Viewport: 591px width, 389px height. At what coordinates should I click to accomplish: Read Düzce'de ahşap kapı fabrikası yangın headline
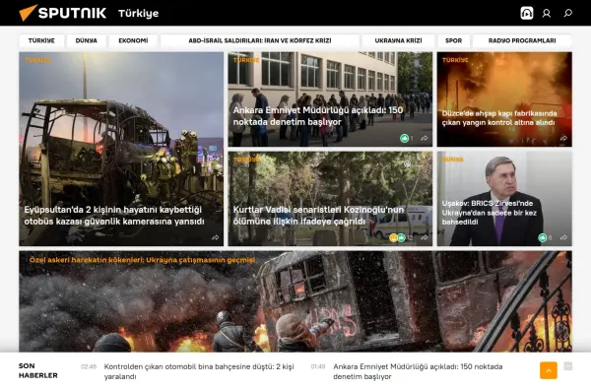499,117
